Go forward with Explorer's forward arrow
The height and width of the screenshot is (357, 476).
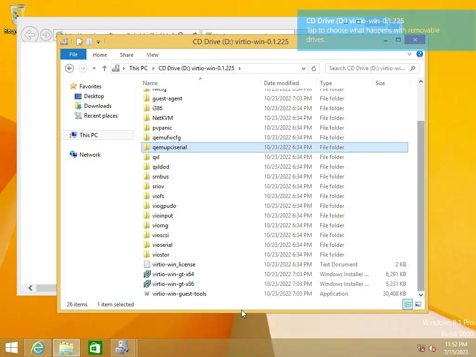(83, 68)
